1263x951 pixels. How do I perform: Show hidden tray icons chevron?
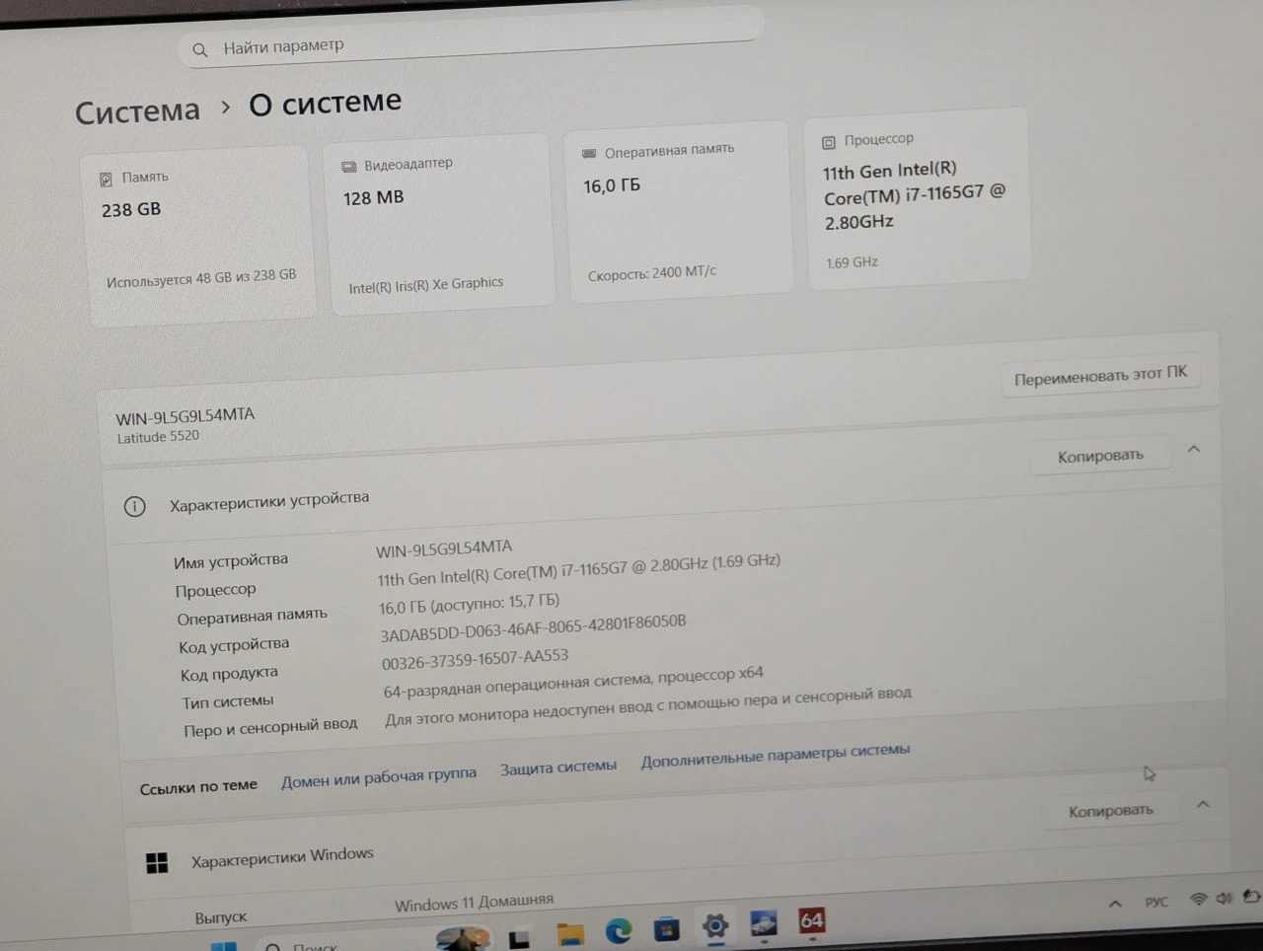pos(1115,903)
